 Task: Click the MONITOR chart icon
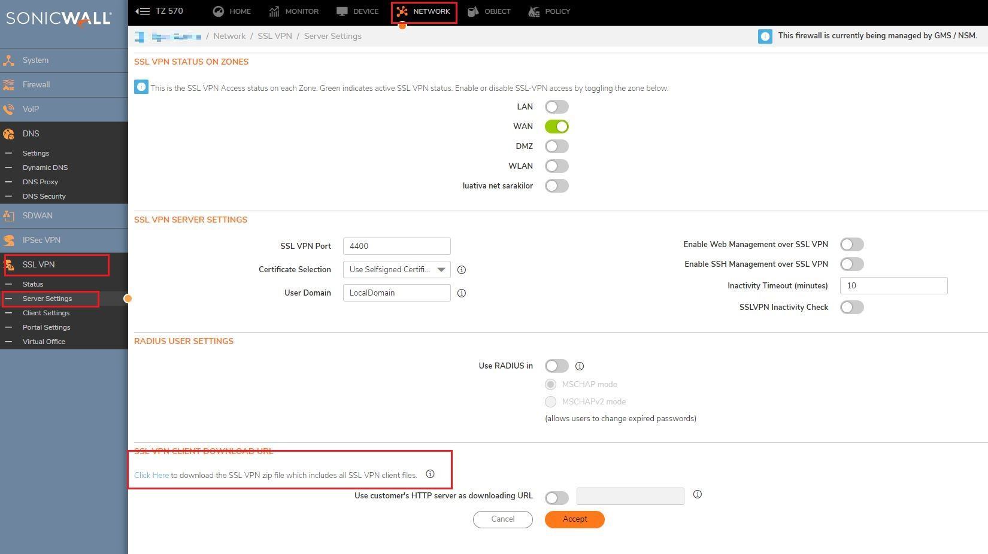coord(274,11)
